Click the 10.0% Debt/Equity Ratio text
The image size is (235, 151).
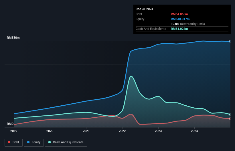point(188,24)
